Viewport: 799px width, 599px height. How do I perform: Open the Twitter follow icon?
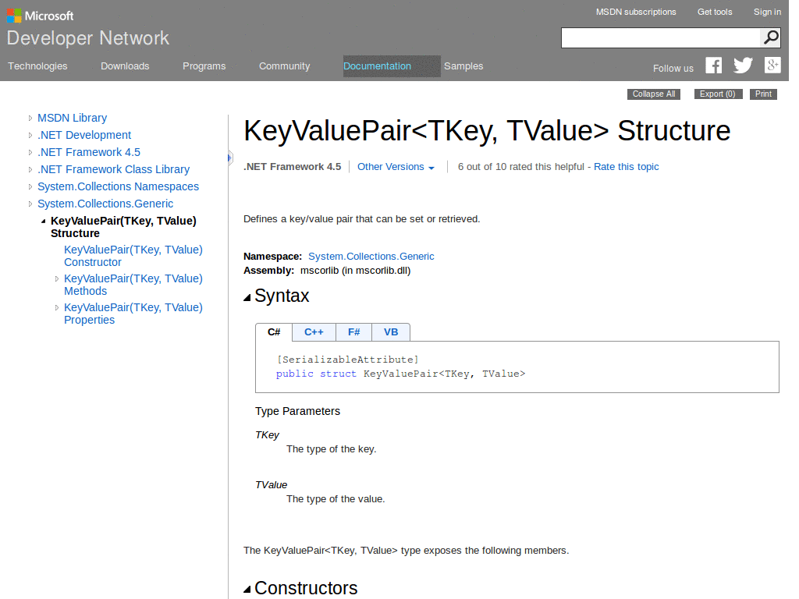point(743,66)
